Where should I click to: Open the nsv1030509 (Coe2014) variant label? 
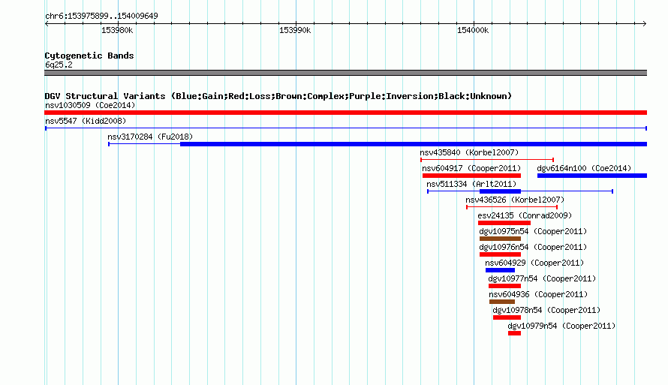(x=90, y=105)
